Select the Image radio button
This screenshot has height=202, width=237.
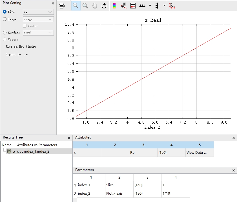point(5,19)
